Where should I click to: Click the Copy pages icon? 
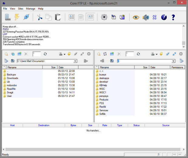pyautogui.click(x=49, y=17)
